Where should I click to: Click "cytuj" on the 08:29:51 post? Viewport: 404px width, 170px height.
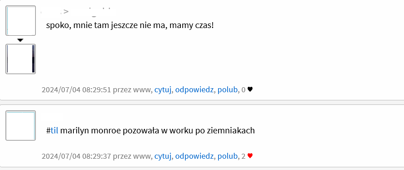(163, 90)
